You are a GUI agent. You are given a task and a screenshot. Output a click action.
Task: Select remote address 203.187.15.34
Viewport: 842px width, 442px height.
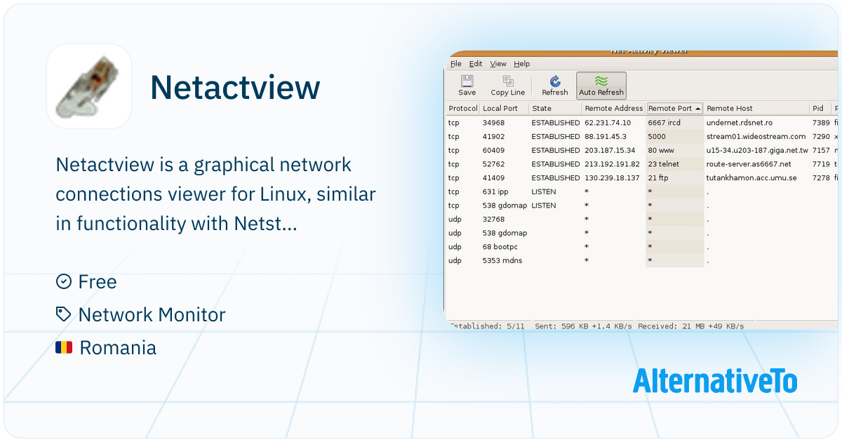tap(610, 150)
